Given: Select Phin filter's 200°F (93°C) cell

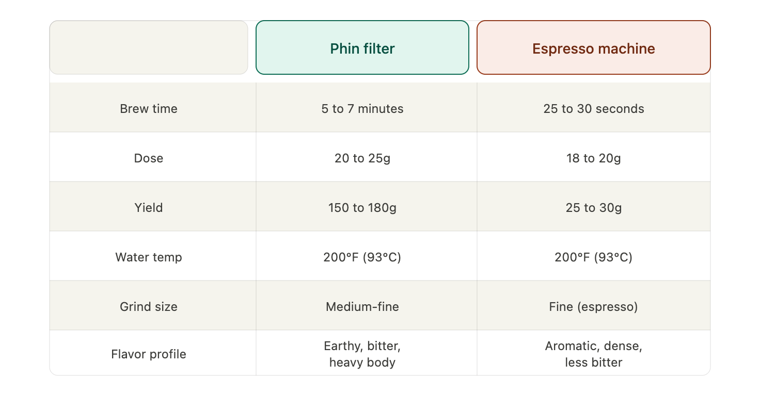Looking at the screenshot, I should [x=362, y=257].
